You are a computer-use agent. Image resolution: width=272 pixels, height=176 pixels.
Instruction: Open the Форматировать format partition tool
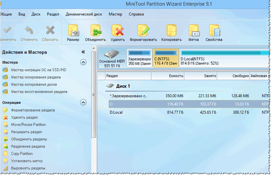point(143,31)
